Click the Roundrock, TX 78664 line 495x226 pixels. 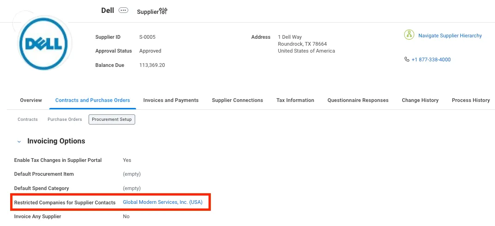point(302,44)
